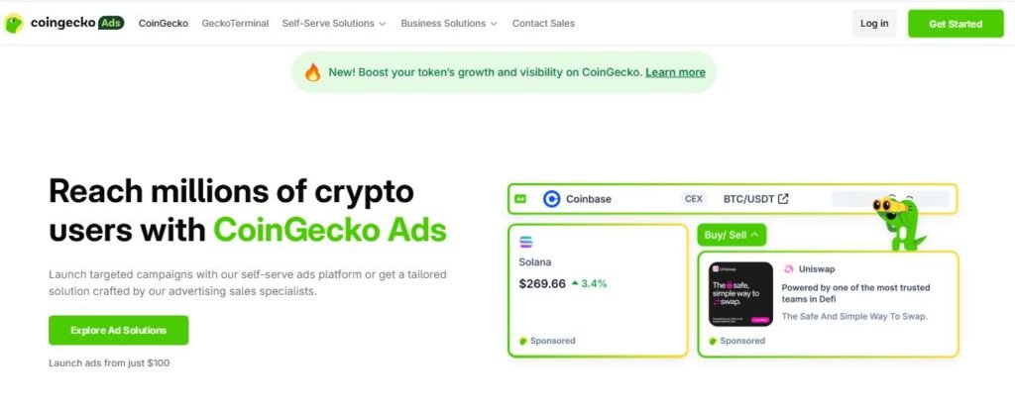1015x412 pixels.
Task: Expand the Business Solutions dropdown
Action: point(449,23)
